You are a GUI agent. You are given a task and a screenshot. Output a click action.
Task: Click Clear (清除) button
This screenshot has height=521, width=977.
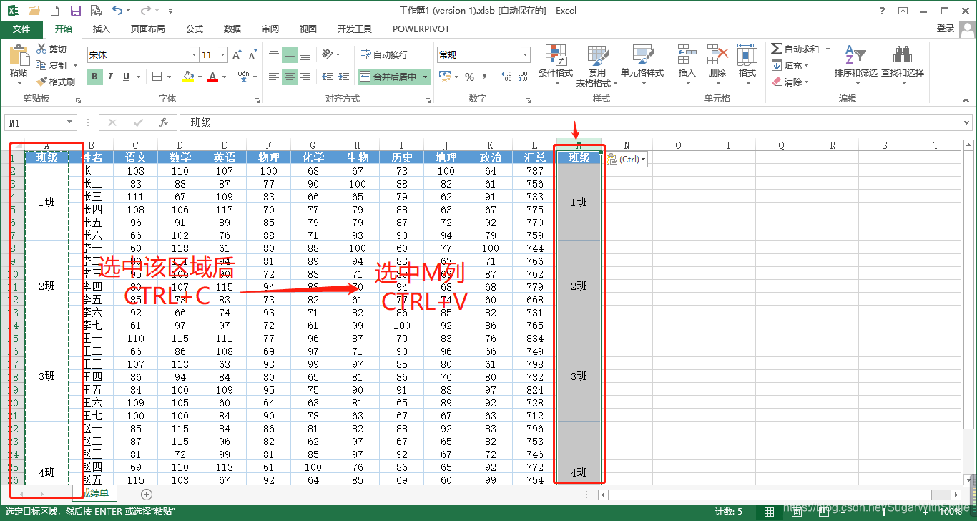point(790,82)
